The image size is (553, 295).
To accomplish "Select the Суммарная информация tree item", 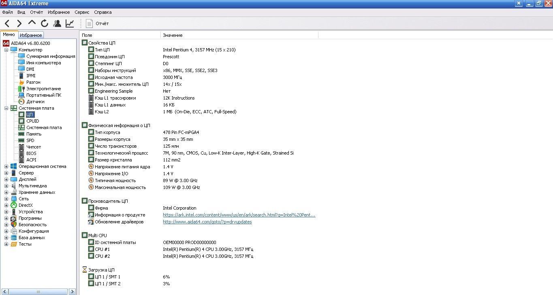I will pos(51,56).
